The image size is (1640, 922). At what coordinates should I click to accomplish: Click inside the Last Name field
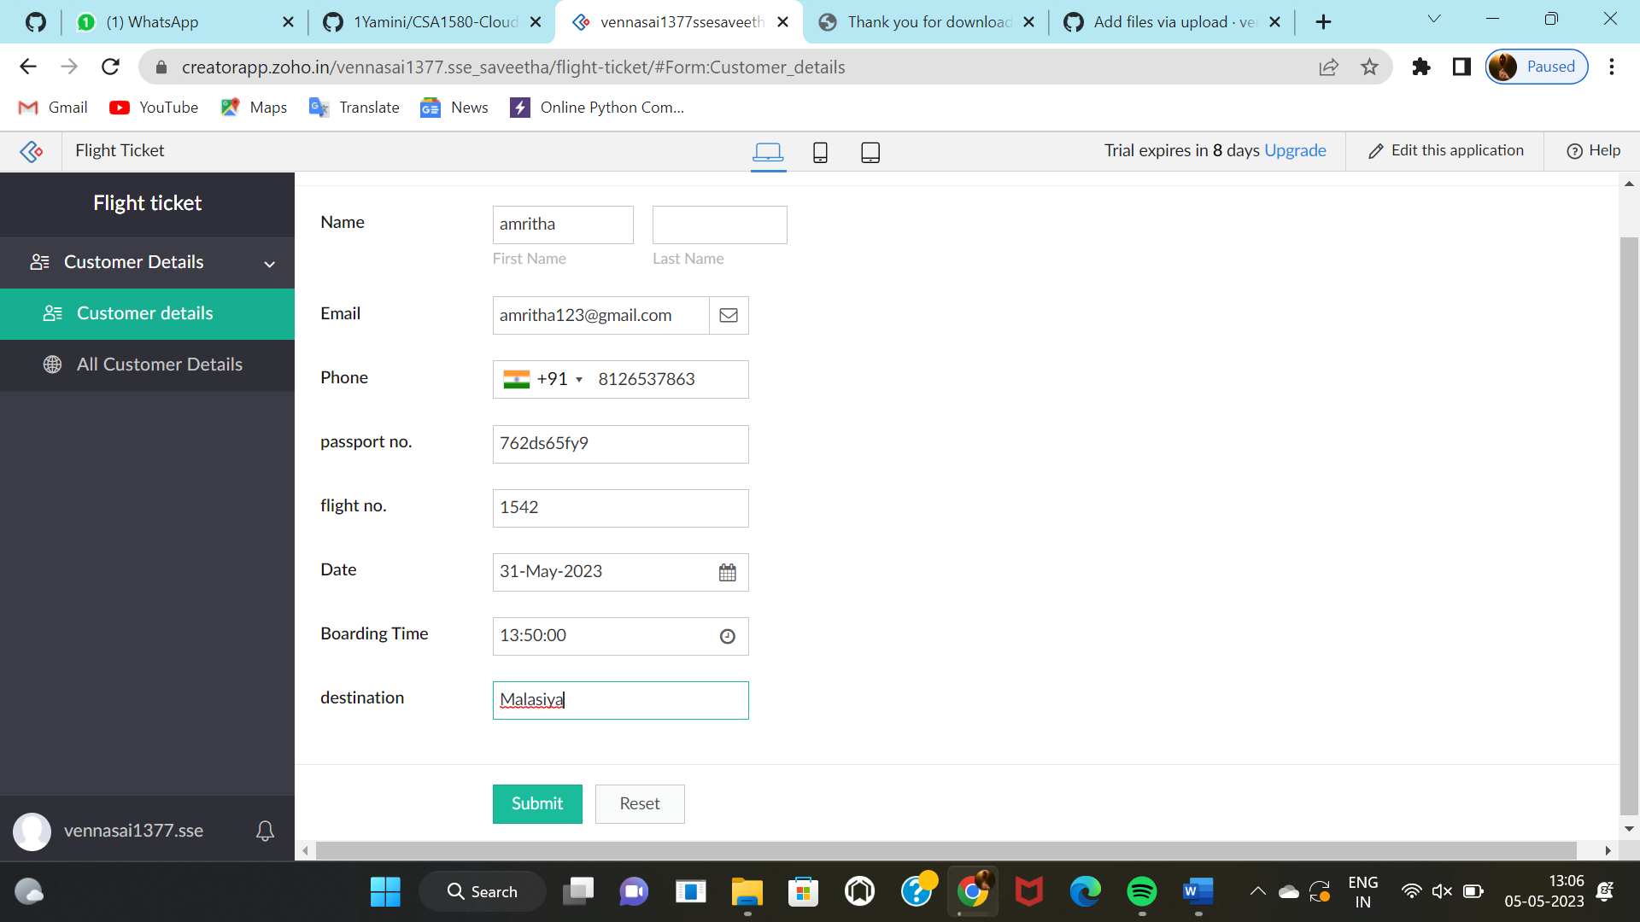[x=718, y=225]
